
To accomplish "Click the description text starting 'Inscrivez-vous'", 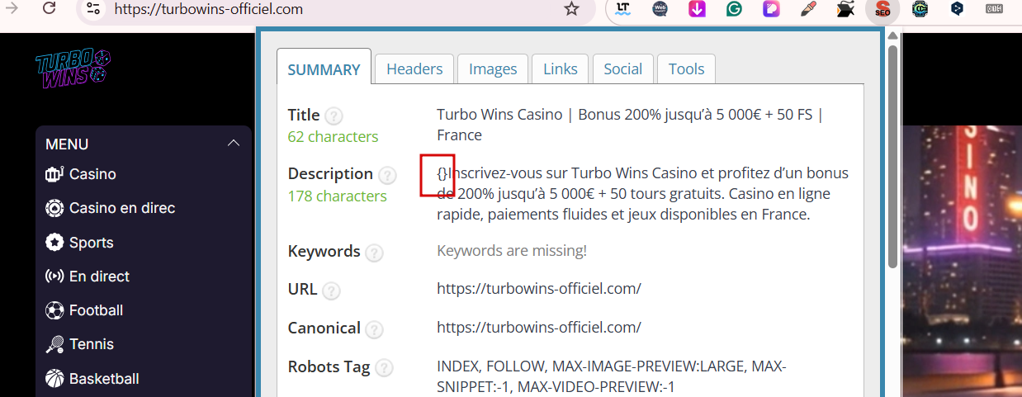I will click(642, 194).
